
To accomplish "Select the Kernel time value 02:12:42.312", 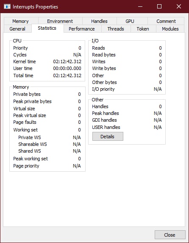I will [x=67, y=61].
